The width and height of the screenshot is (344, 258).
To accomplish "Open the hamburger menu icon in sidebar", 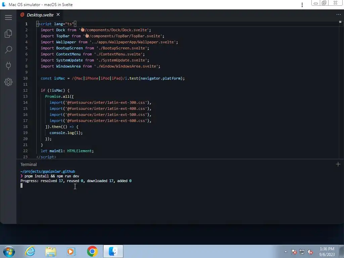I will 8,17.
